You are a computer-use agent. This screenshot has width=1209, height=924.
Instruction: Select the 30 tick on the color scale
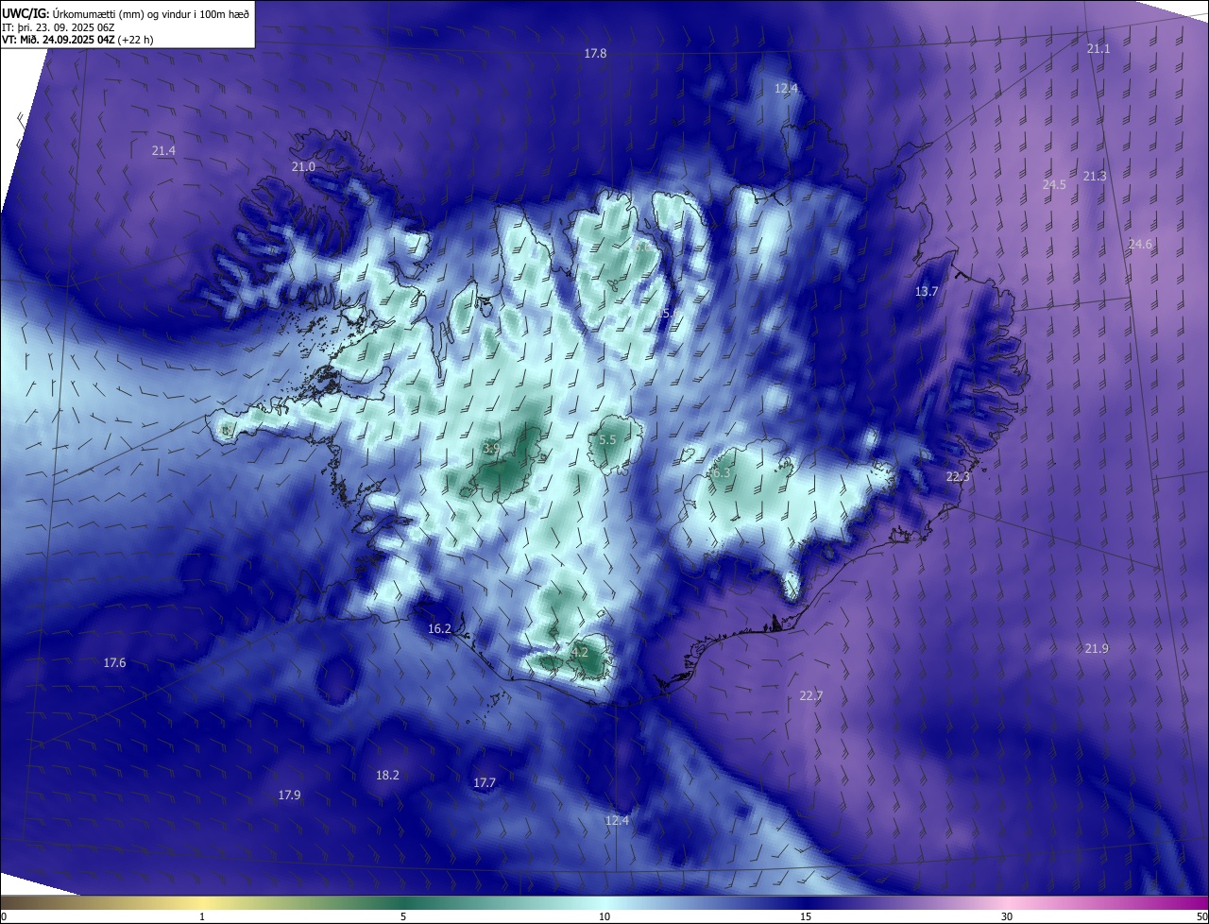point(1007,916)
